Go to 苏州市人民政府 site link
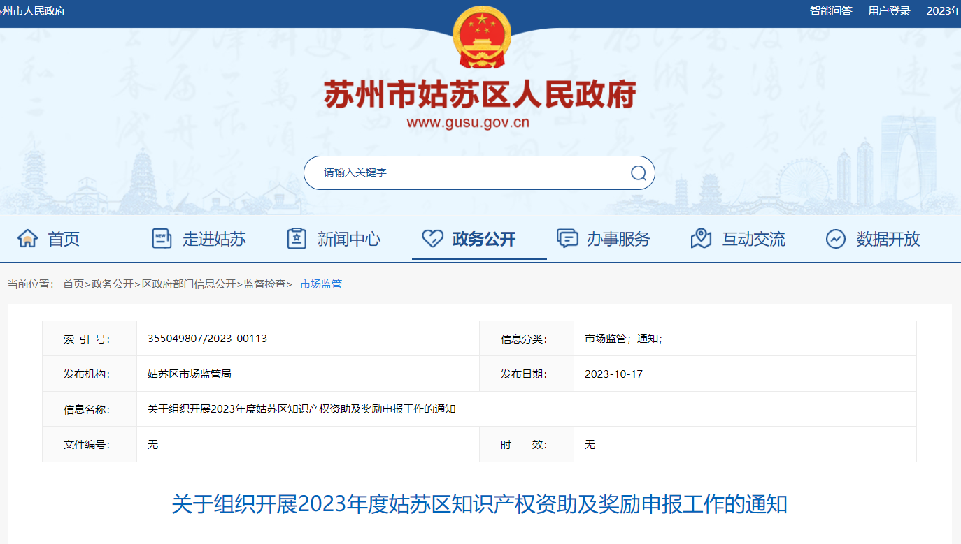 (32, 10)
